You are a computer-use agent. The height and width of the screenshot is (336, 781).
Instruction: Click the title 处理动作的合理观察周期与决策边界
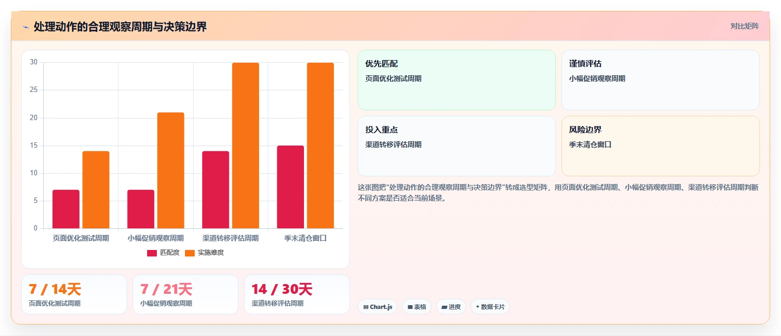pyautogui.click(x=120, y=27)
